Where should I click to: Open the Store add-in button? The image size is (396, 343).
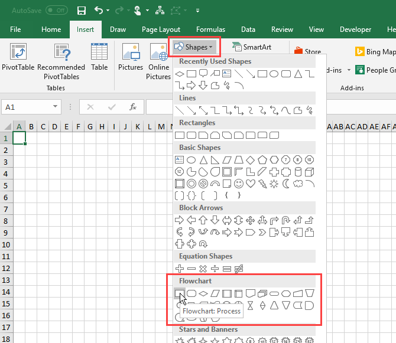[307, 52]
